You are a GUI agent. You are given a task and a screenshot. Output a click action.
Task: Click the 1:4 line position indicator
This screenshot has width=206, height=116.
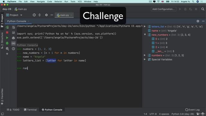[x=145, y=114]
